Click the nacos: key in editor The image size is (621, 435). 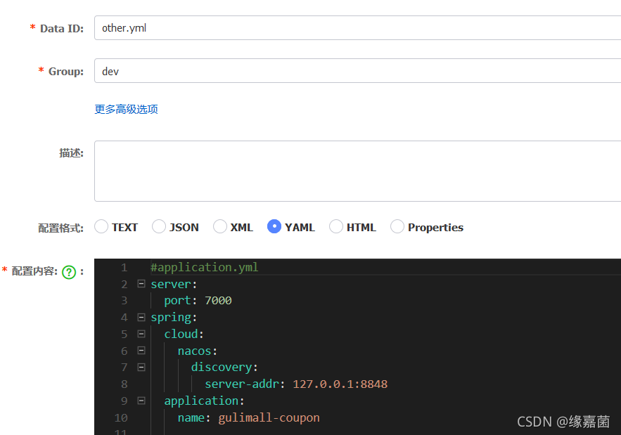(198, 351)
